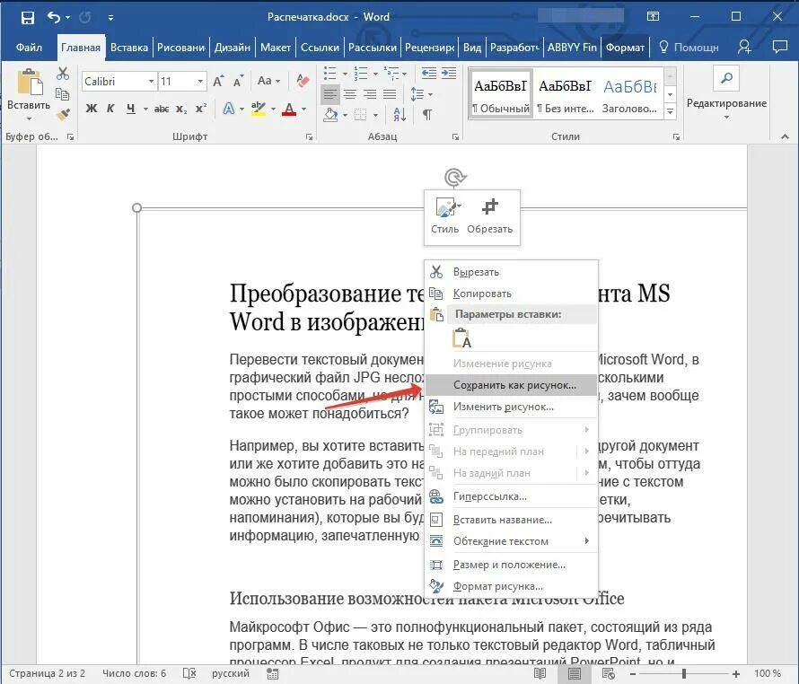Click the Increase Indent icon

click(x=447, y=73)
